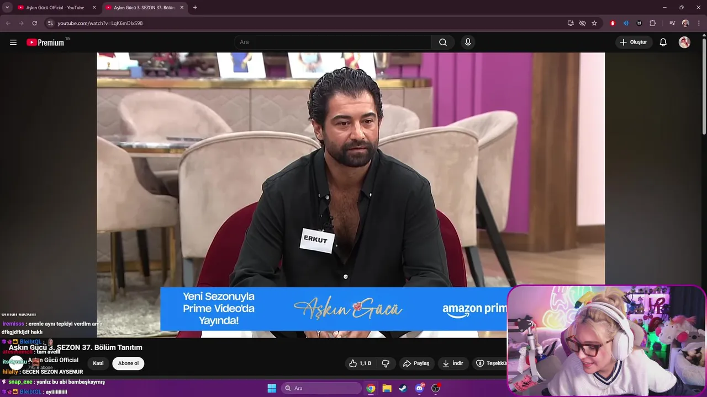Open the YouTube guide hamburger menu

(13, 42)
